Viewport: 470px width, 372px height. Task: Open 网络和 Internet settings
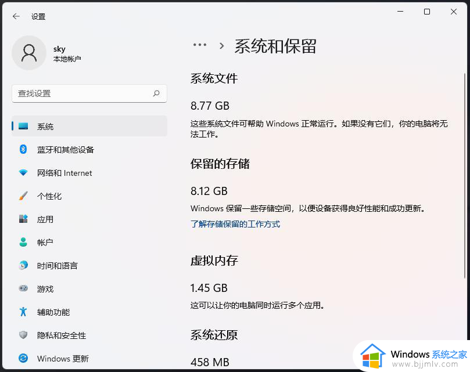pyautogui.click(x=89, y=172)
